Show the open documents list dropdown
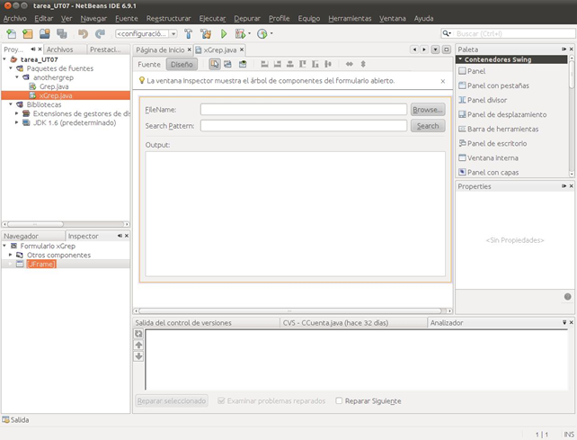 [x=435, y=49]
